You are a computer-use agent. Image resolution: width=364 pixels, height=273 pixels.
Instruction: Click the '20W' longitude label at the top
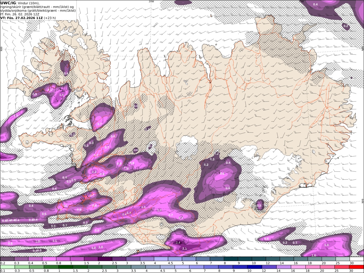point(151,1)
